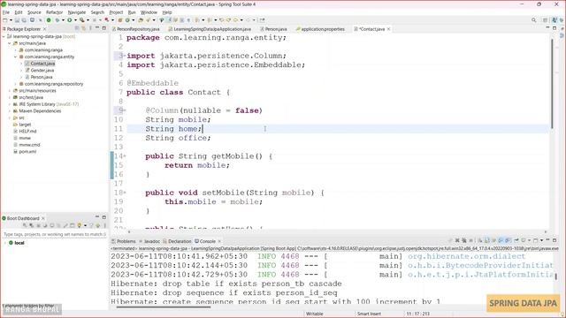Click the Save All toolbar icon
Viewport: 566px width, 318px height.
(x=24, y=20)
